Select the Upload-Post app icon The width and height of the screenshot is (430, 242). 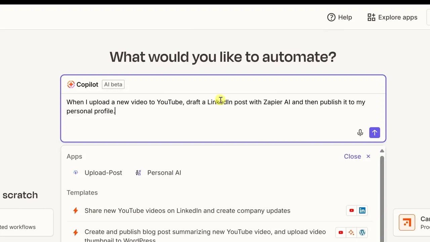(x=76, y=172)
